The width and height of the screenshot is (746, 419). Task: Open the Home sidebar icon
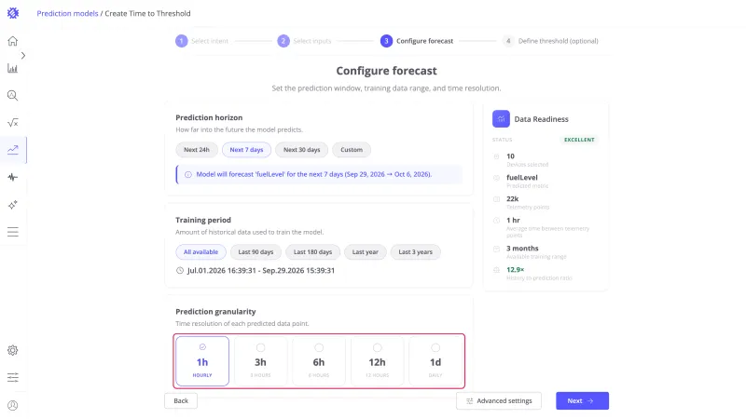[13, 41]
